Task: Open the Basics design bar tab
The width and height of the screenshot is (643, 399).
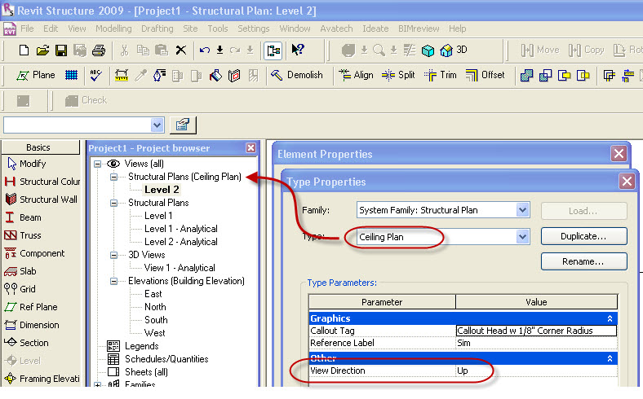Action: [x=40, y=147]
